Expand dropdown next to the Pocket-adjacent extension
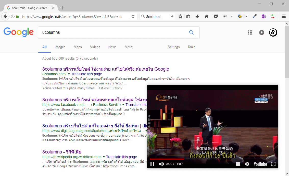289x176 pixels. [x=232, y=16]
